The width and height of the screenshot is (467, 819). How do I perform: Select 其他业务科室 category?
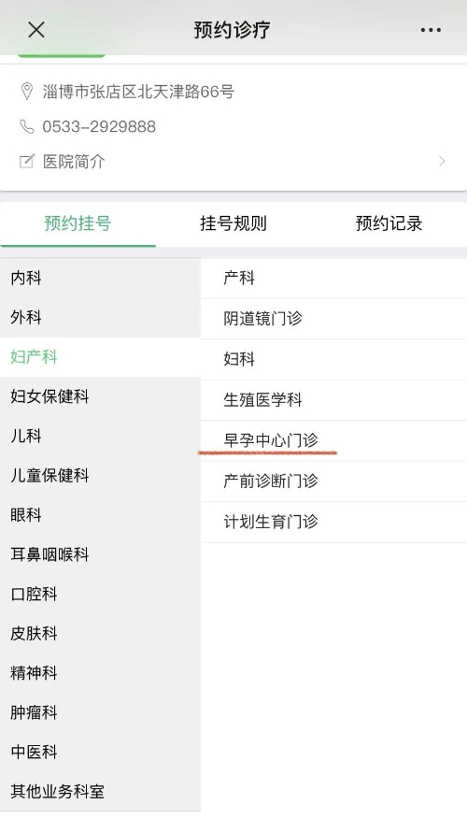click(x=100, y=791)
